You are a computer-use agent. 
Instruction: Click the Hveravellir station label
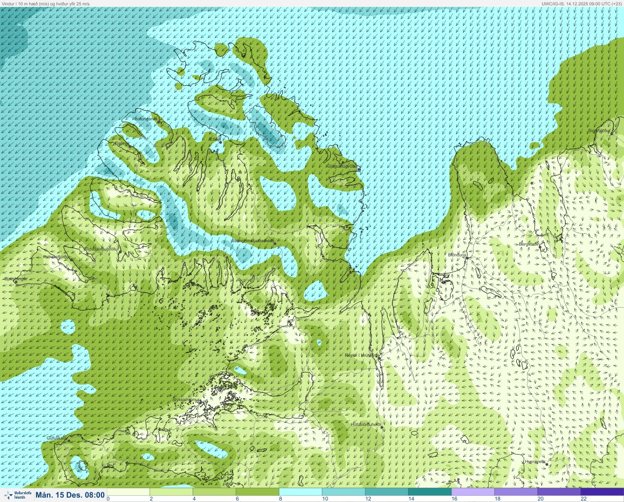coord(535,462)
